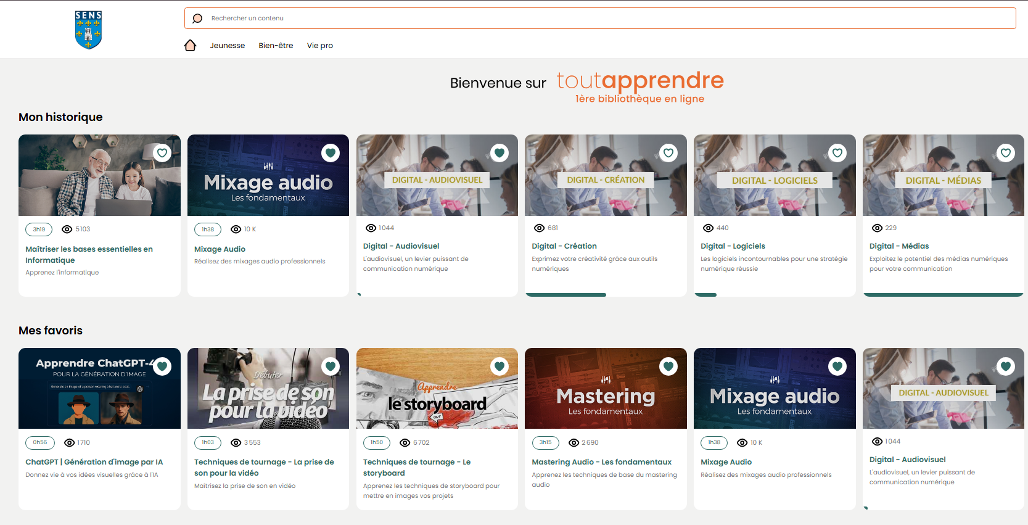The height and width of the screenshot is (525, 1028).
Task: Click eye views icon next to 681
Action: click(540, 228)
